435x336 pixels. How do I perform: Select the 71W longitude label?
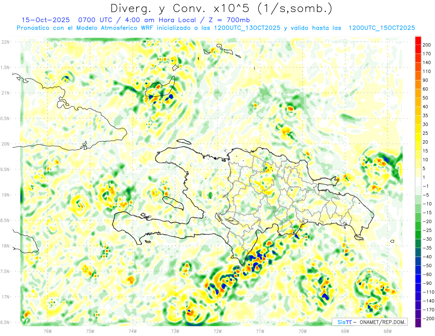(x=260, y=331)
